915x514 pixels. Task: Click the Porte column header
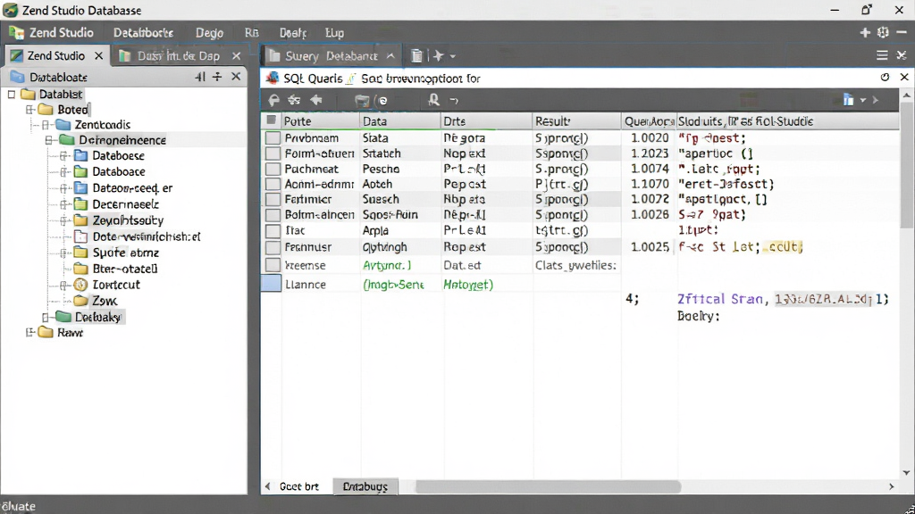click(321, 121)
